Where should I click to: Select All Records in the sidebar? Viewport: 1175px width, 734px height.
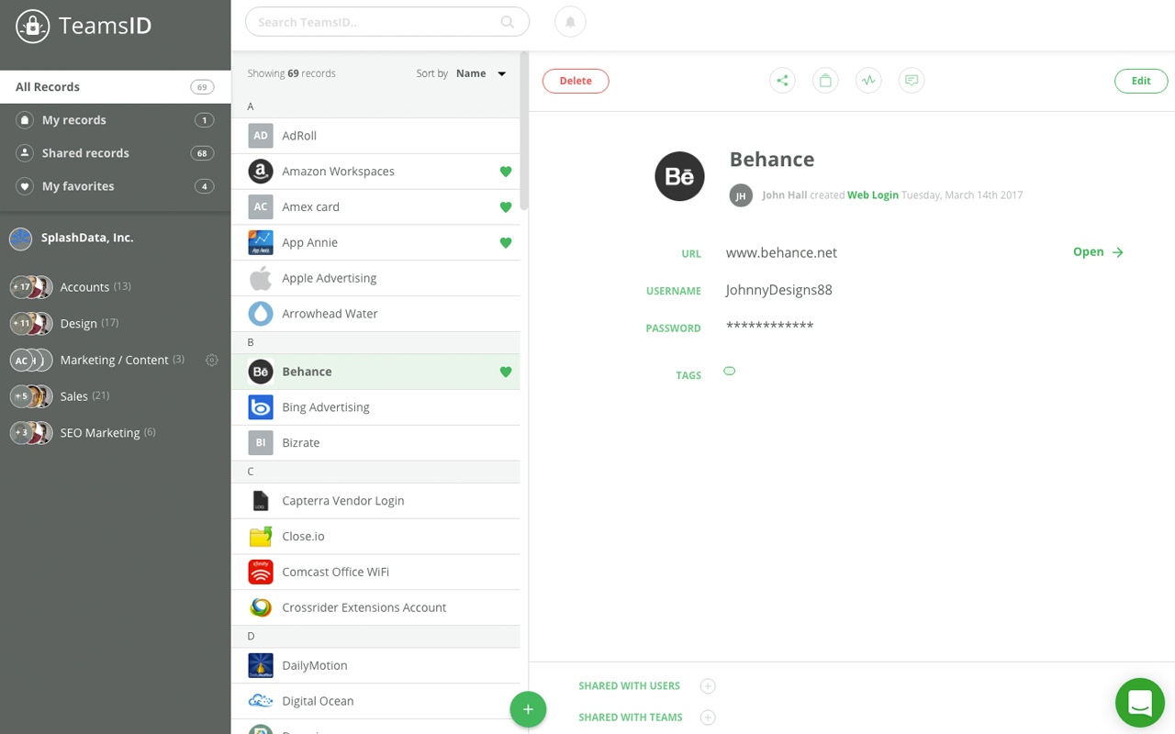pyautogui.click(x=116, y=87)
